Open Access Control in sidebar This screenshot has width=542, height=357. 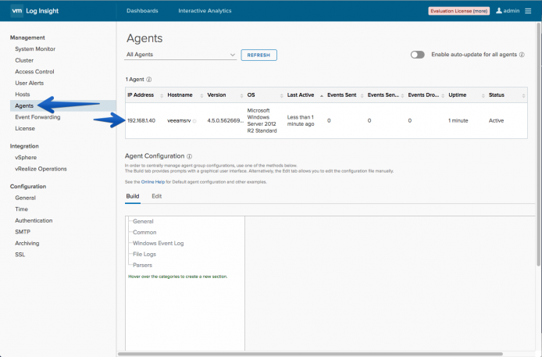pyautogui.click(x=34, y=72)
